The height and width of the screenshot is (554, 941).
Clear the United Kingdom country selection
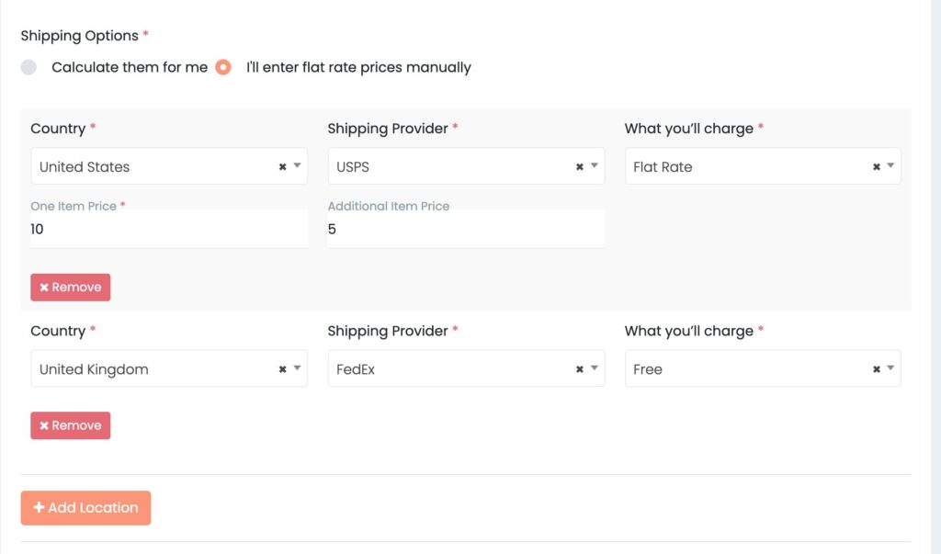[283, 368]
